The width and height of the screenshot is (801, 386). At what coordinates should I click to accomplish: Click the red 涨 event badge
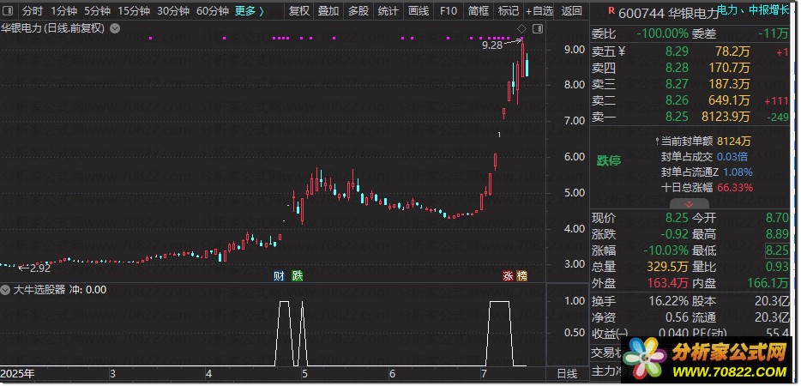click(x=508, y=276)
